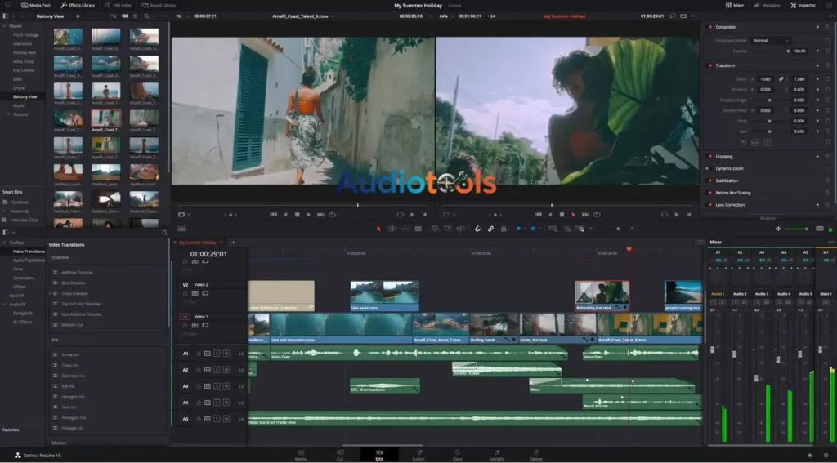Image resolution: width=837 pixels, height=463 pixels.
Task: Toggle Position Lock padlock icon
Action: 504,229
